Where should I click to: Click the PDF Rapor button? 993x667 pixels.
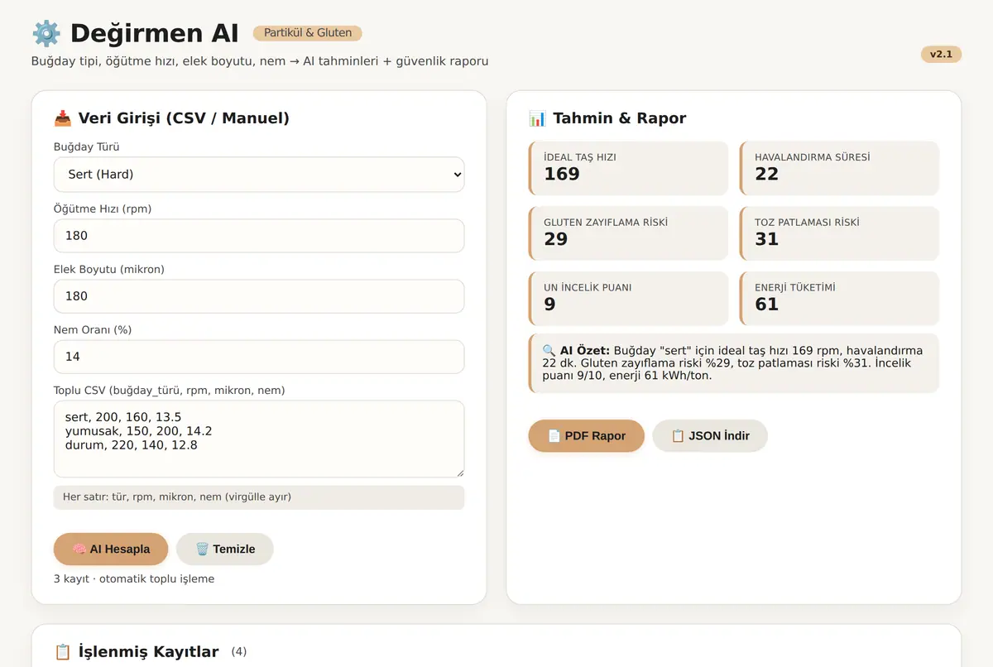click(x=587, y=436)
